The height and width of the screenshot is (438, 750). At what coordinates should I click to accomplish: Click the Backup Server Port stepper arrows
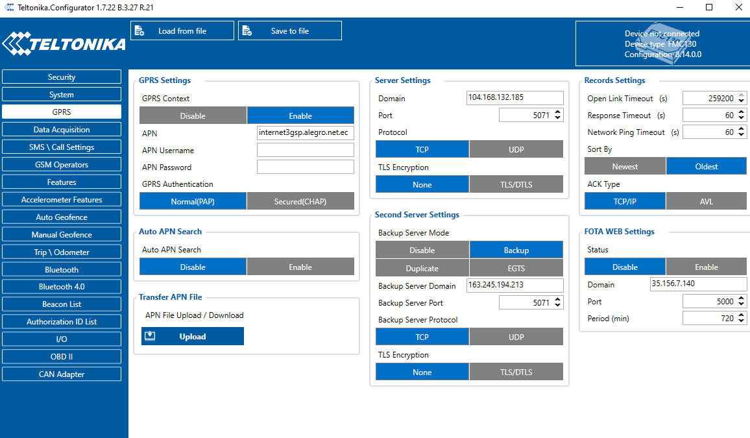coord(557,302)
